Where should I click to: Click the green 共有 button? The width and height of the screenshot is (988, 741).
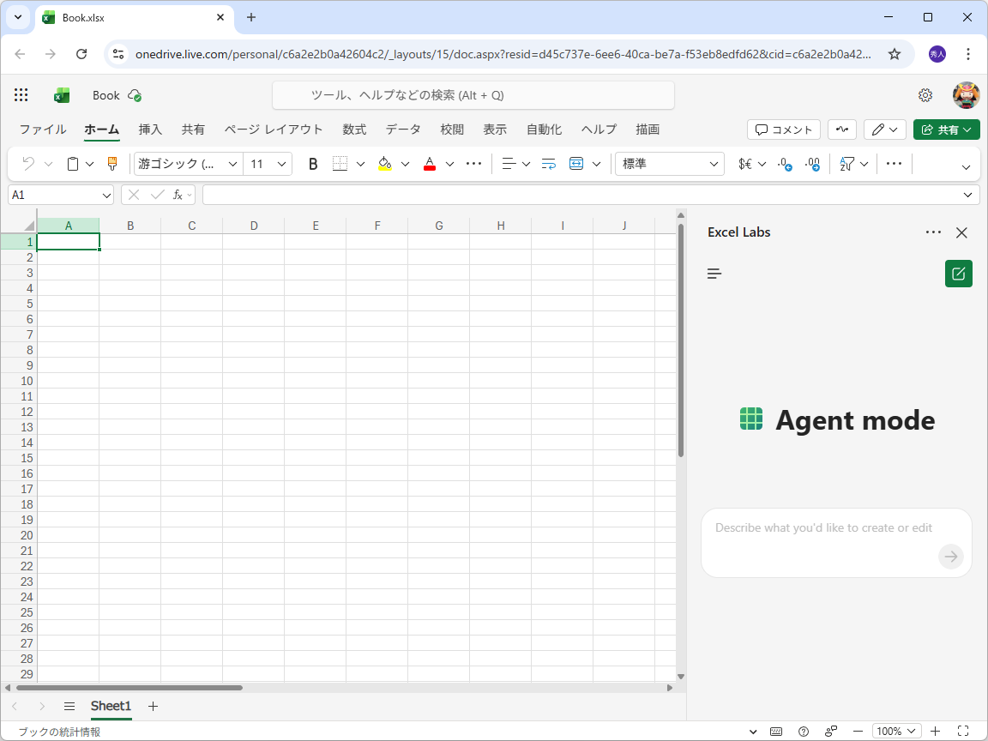947,130
